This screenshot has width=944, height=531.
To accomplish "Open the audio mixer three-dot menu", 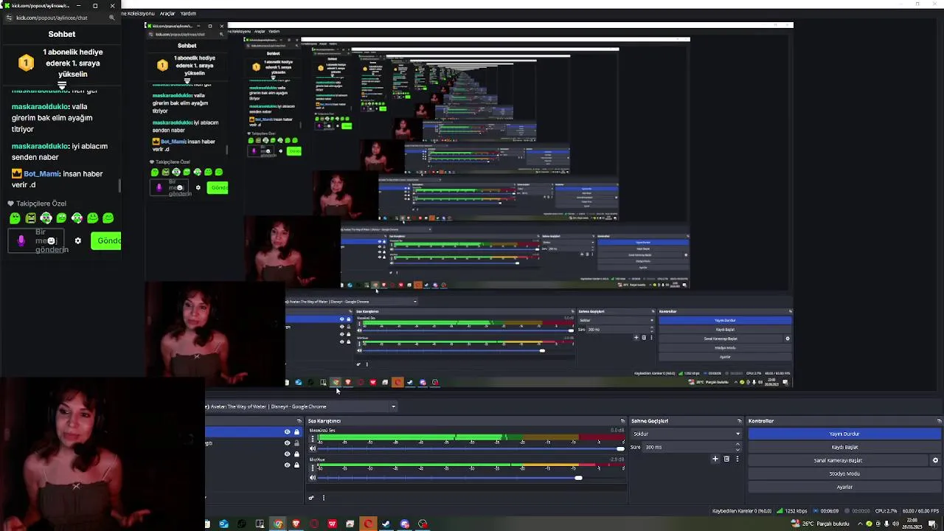I will point(323,498).
